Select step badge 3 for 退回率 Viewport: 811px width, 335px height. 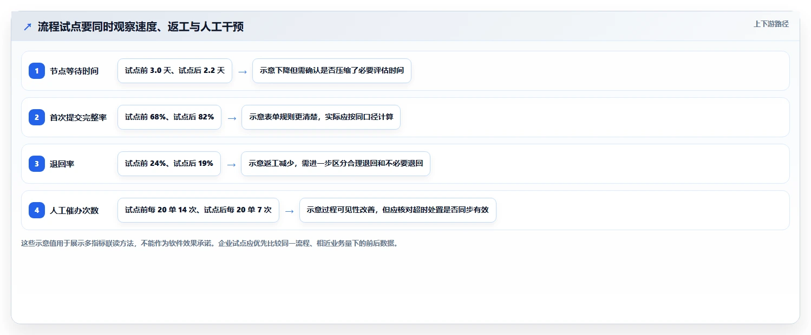point(37,164)
